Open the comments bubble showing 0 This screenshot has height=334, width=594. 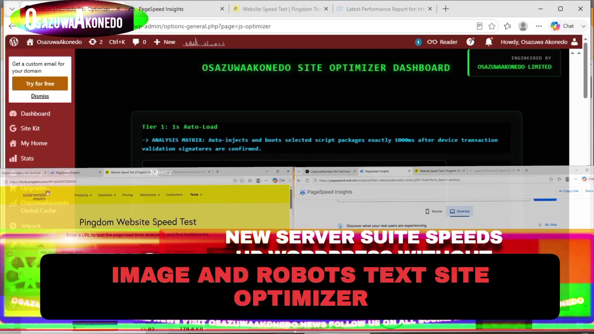pyautogui.click(x=139, y=42)
